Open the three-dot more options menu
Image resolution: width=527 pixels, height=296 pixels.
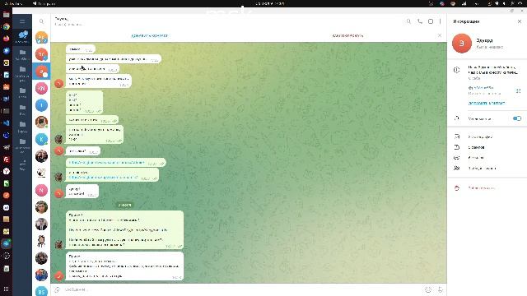click(440, 21)
